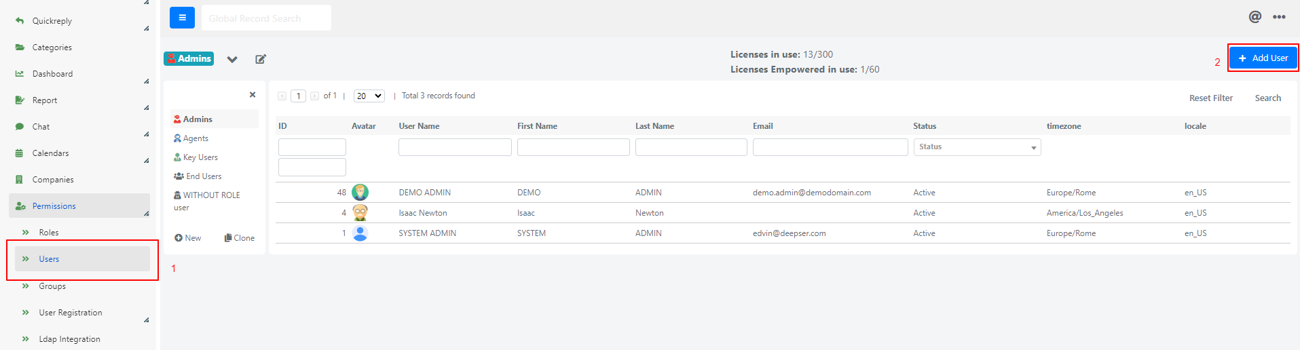Click New filter button
The height and width of the screenshot is (350, 1300).
(188, 238)
